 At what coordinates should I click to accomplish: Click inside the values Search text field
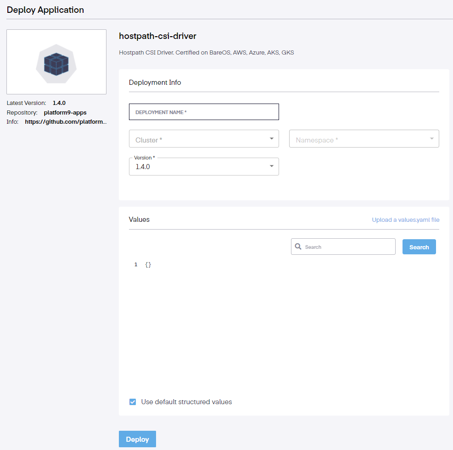347,247
